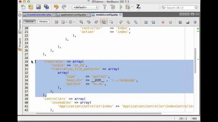Click the black block icon in editor toolbar
This screenshot has height=122, width=218.
pos(188,22)
